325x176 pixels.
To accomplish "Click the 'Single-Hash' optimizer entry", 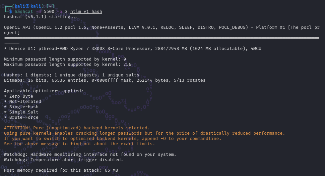I will coord(24,107).
